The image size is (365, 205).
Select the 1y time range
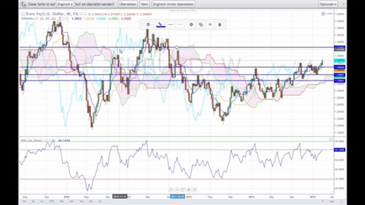click(x=42, y=201)
